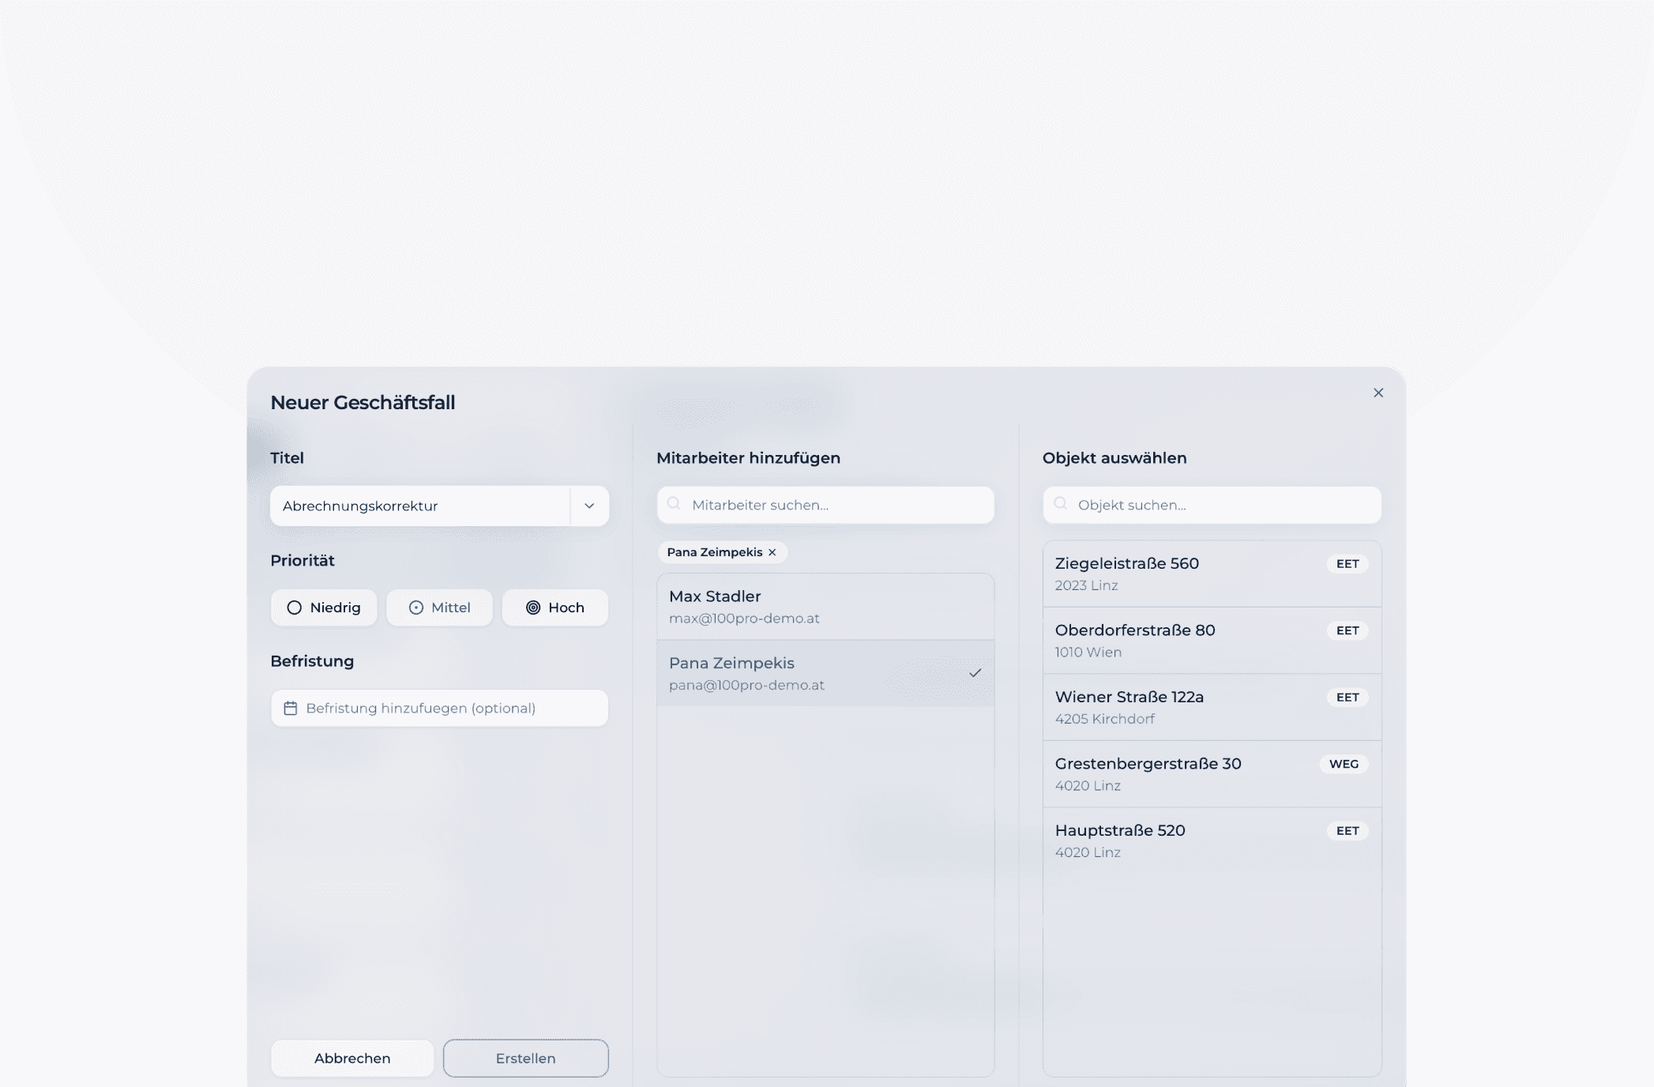Screen dimensions: 1654x1087
Task: Click the calendar icon in the Befristung field
Action: pos(291,708)
